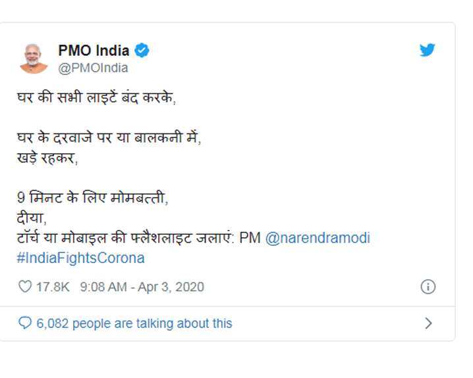Viewport: 473px width, 378px height.
Task: Click the blue verified badge
Action: coord(142,50)
